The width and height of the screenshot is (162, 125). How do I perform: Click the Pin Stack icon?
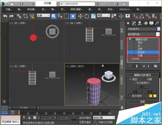(x=130, y=66)
